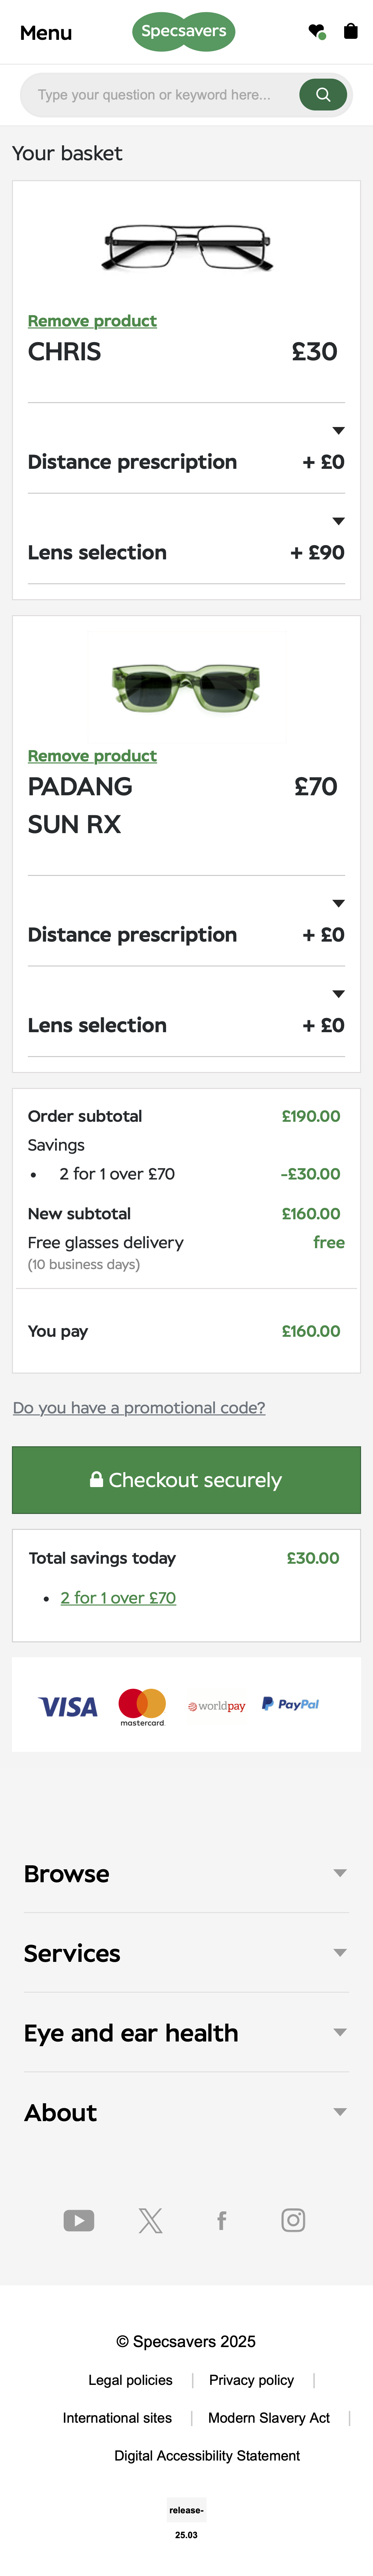The width and height of the screenshot is (373, 2576).
Task: Expand the Services footer section
Action: [186, 1952]
